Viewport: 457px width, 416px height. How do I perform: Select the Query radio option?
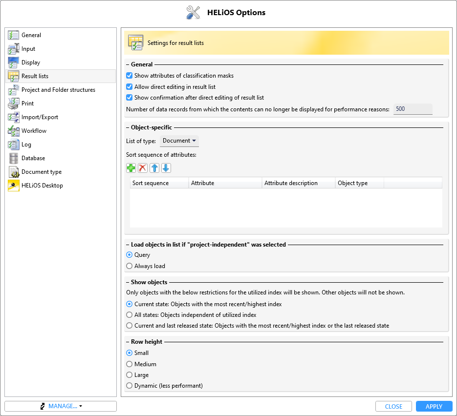(x=130, y=255)
